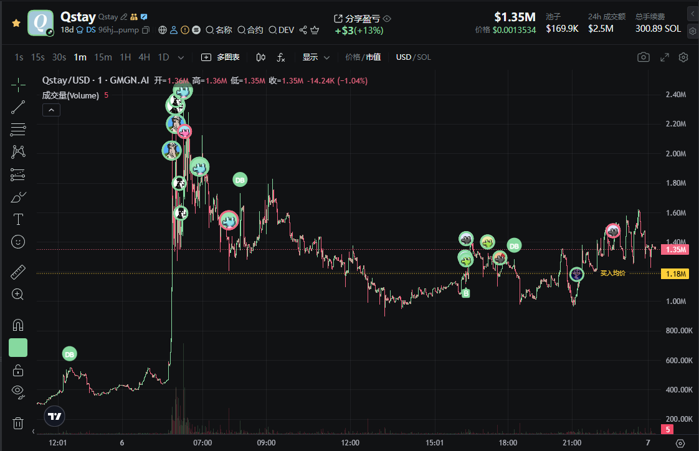The width and height of the screenshot is (699, 451).
Task: Open the token website globe icon
Action: tap(163, 30)
